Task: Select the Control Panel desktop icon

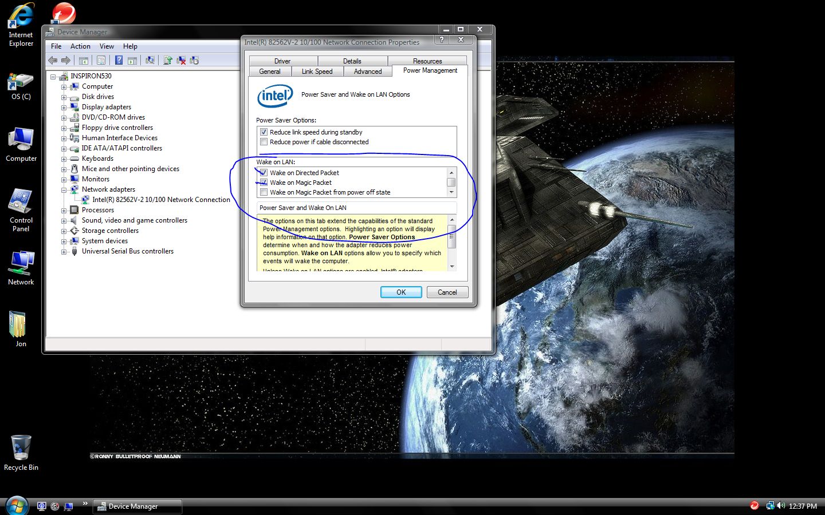Action: [21, 211]
